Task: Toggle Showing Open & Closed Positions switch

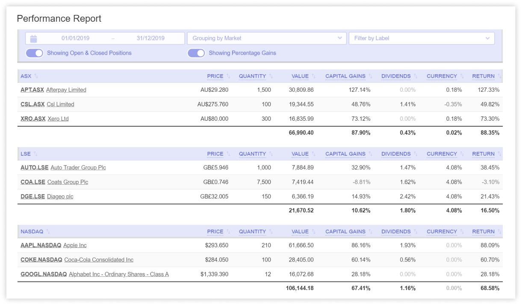Action: click(35, 53)
